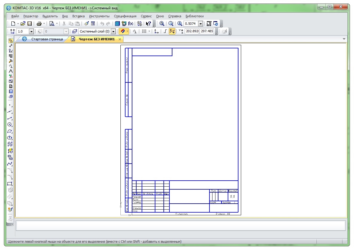Click the Save document icon

pos(30,24)
